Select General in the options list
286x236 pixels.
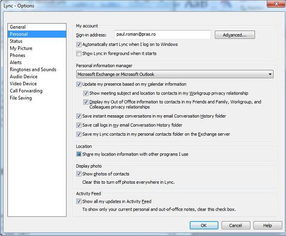tap(18, 27)
